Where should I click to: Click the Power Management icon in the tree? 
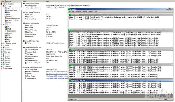click(6, 19)
